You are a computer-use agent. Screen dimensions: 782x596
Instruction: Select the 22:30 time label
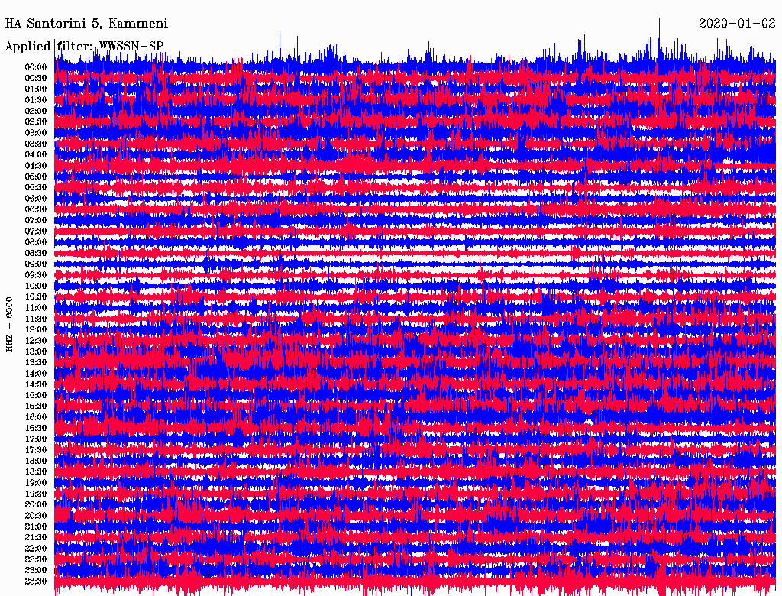pyautogui.click(x=36, y=559)
